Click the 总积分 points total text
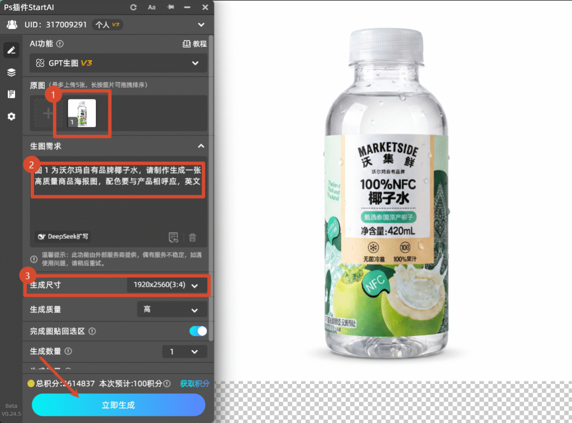This screenshot has height=423, width=572. click(x=65, y=383)
